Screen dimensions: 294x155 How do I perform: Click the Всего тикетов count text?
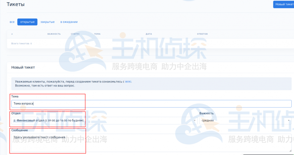point(22,43)
